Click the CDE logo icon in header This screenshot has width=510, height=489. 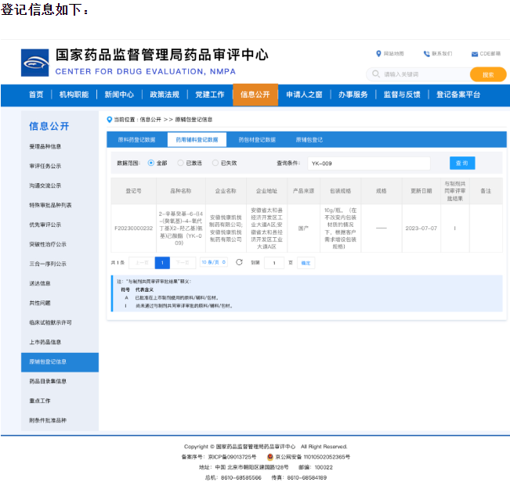pos(35,63)
